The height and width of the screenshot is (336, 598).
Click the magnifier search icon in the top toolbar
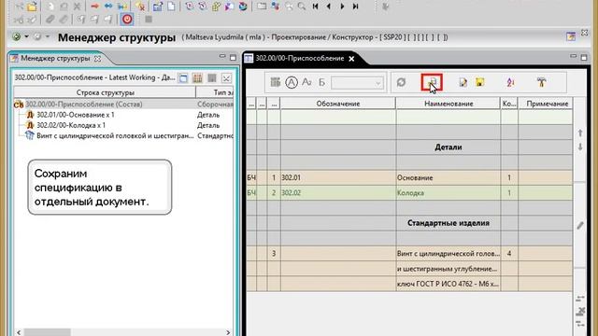tap(302, 7)
